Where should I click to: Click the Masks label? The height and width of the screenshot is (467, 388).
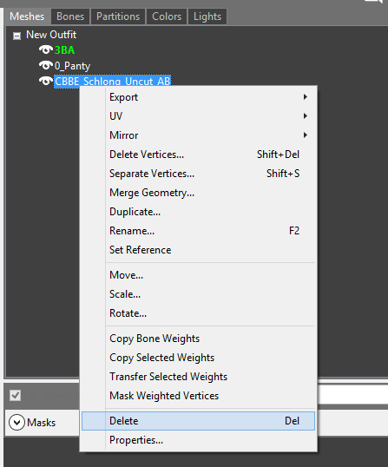point(42,423)
